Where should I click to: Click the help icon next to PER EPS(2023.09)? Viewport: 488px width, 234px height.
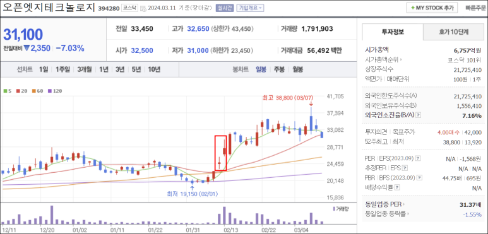[x=417, y=158]
